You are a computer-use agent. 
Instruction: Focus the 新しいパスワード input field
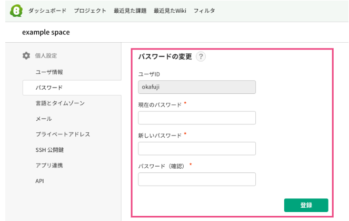click(197, 149)
